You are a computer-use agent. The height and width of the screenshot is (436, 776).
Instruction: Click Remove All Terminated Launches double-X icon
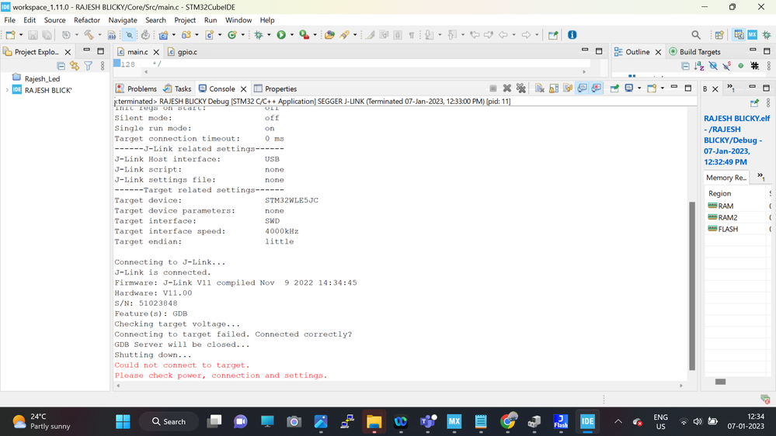pyautogui.click(x=520, y=88)
